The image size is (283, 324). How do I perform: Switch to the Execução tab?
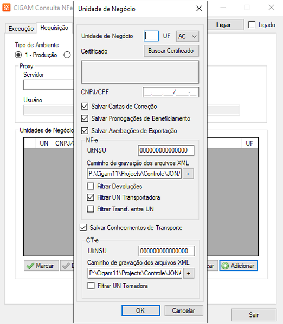[x=21, y=29]
